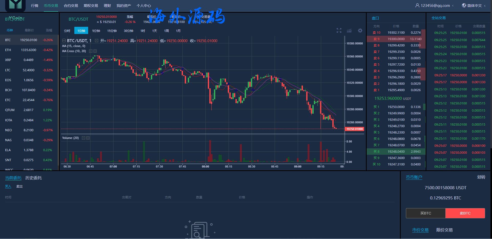Viewport: 492px width, 239px height.
Task: Collapse the BTC/USDT chart legend box
Action: pos(64,41)
